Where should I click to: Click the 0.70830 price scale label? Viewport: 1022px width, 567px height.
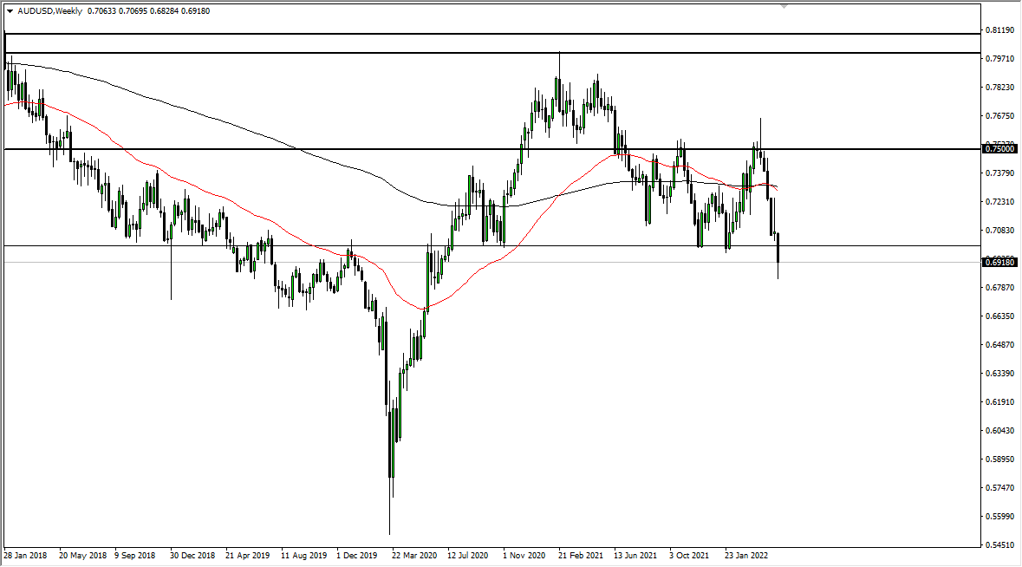coord(999,230)
